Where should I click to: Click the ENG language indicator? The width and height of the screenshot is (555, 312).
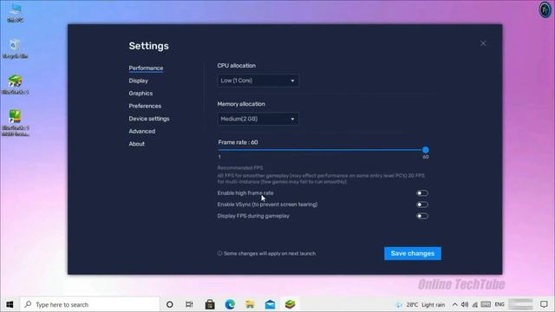click(x=499, y=304)
